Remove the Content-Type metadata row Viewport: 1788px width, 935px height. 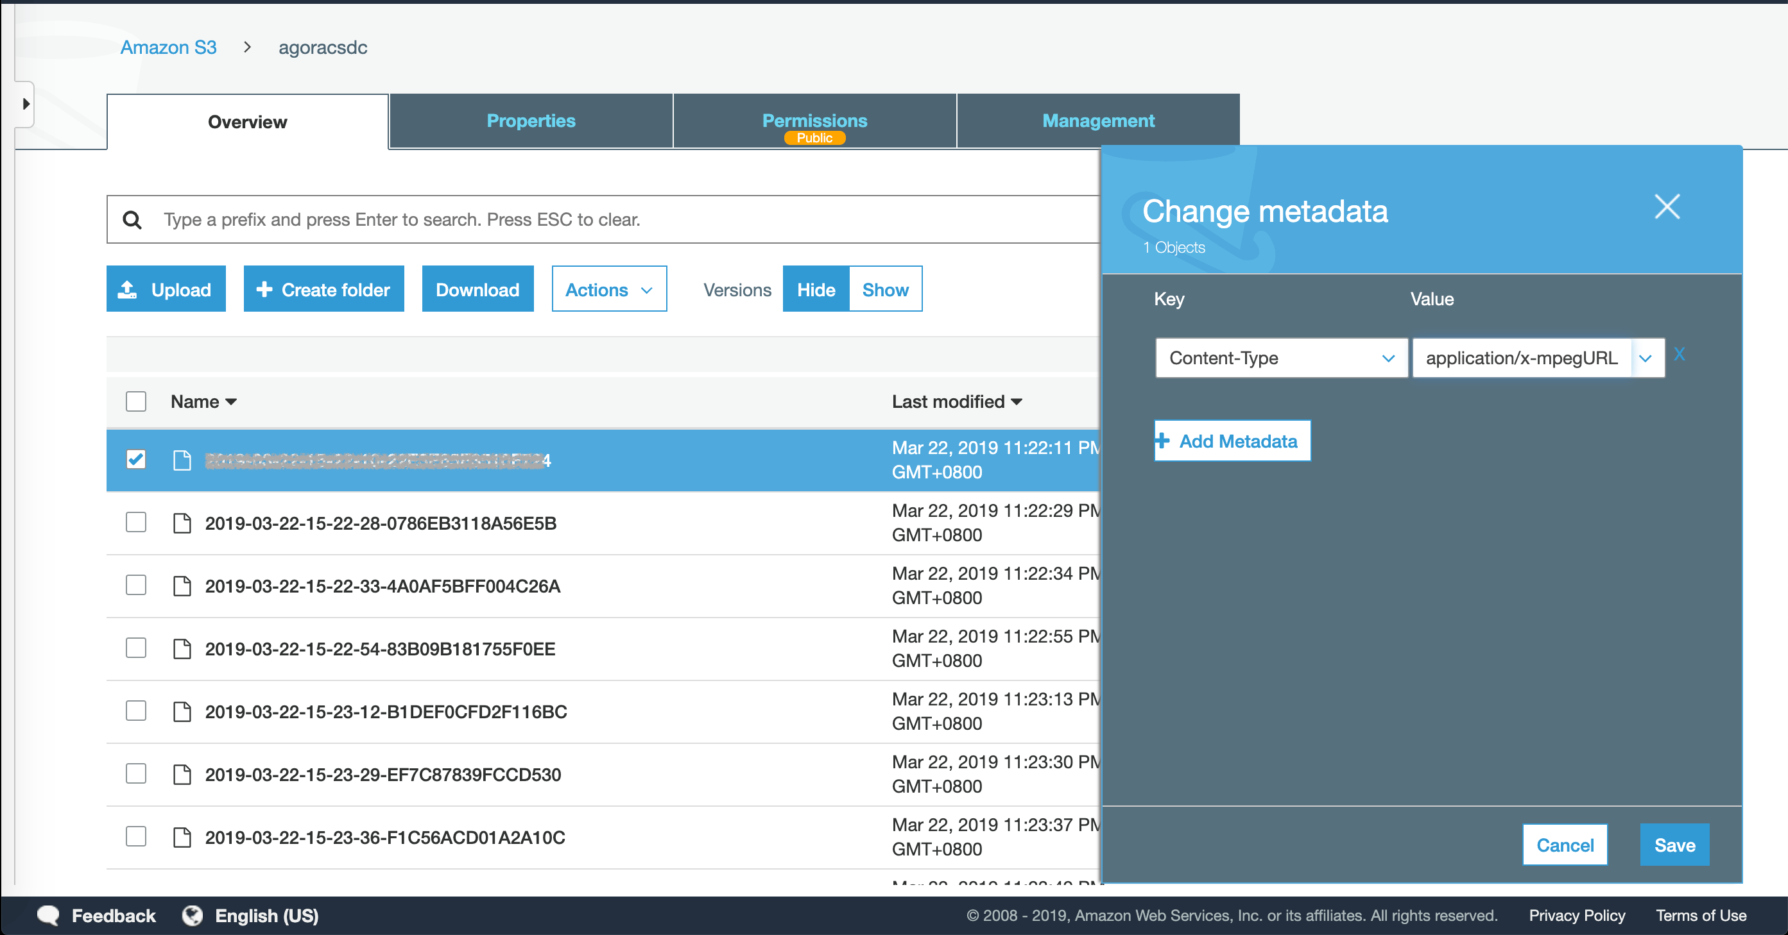(x=1679, y=355)
